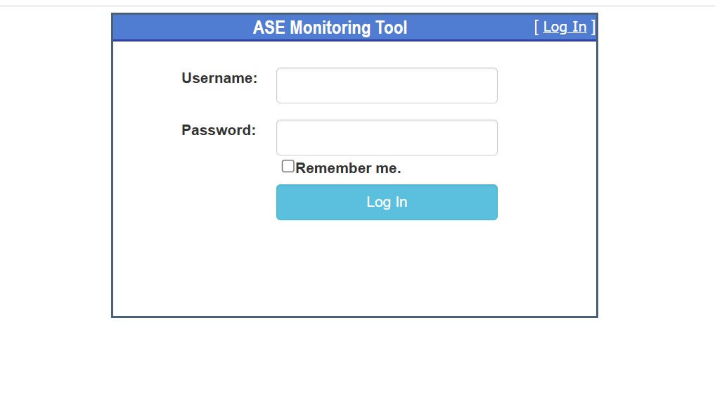Select the blue header bar
The image size is (715, 394).
tap(355, 27)
